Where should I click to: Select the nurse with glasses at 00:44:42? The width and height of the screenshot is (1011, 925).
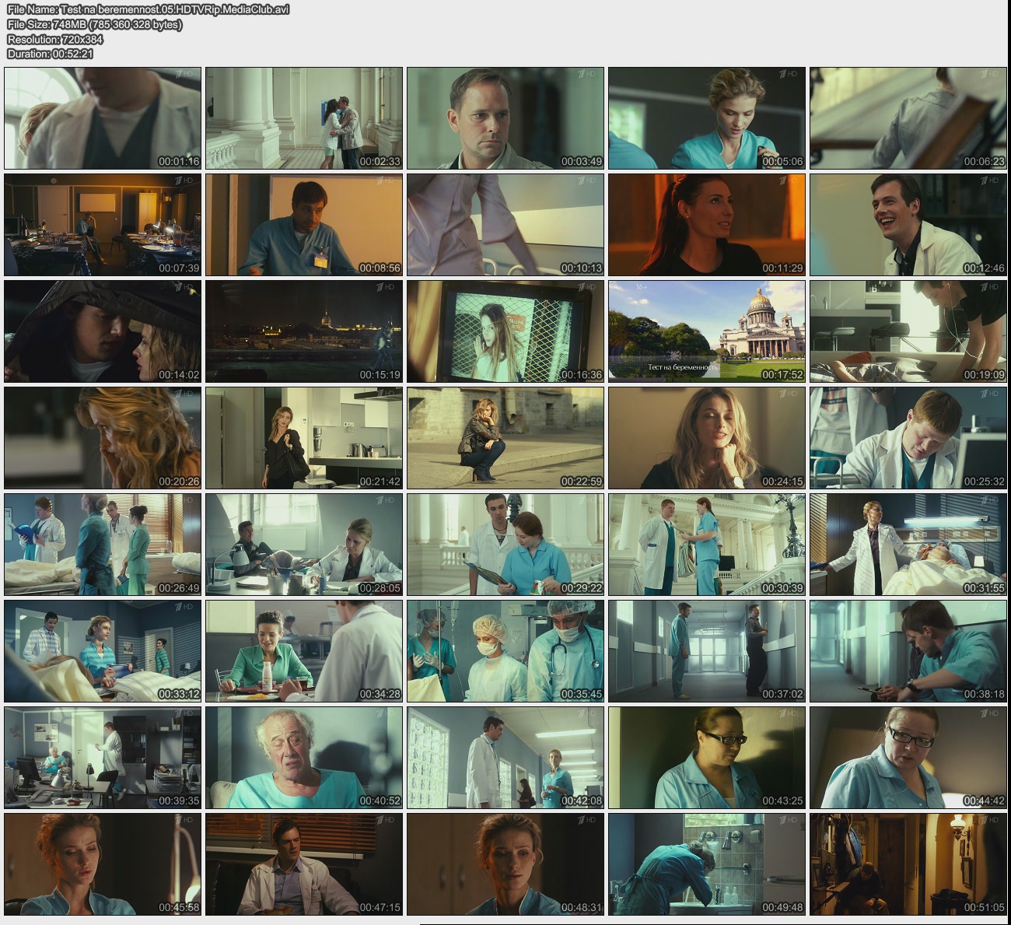(x=908, y=758)
